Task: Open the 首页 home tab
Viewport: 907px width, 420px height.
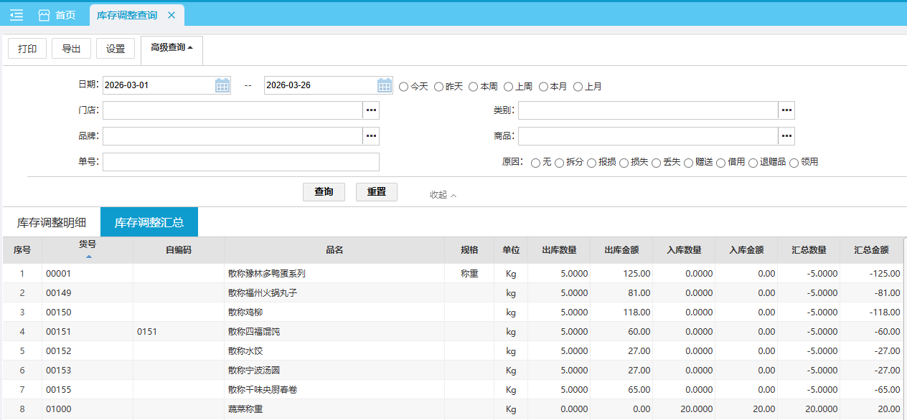Action: pyautogui.click(x=57, y=15)
